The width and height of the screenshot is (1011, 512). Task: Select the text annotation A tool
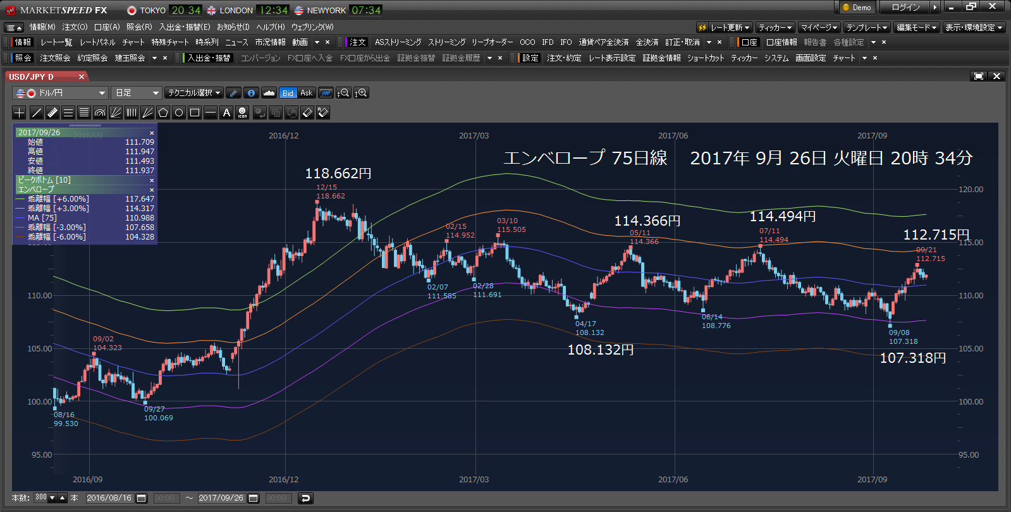pyautogui.click(x=226, y=113)
